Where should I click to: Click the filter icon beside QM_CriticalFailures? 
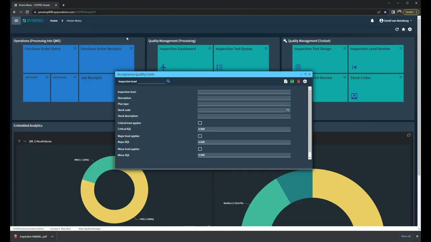click(19, 141)
